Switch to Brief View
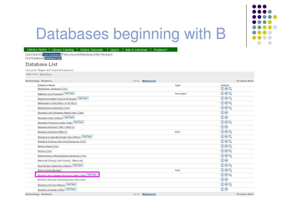This screenshot has height=212, width=283. coord(46,74)
